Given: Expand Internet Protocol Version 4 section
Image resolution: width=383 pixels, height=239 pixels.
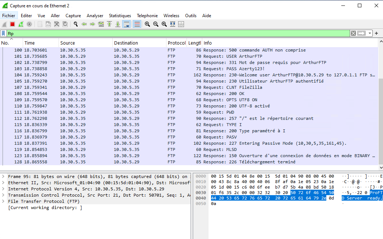Looking at the screenshot, I should pos(3,189).
